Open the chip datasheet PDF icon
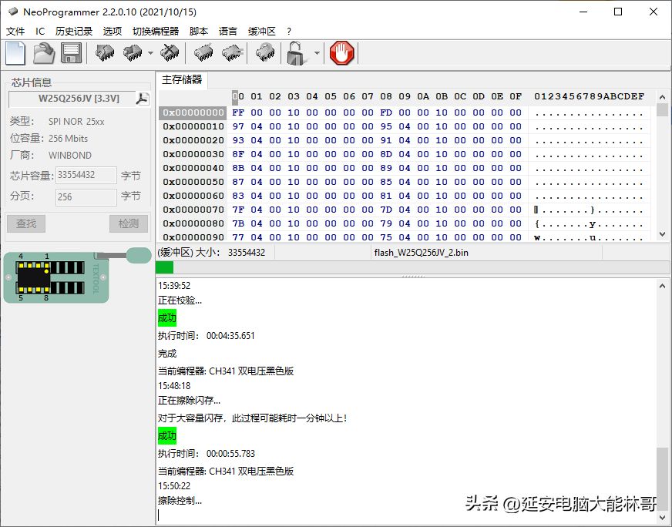Screen dimensions: 672x527 pyautogui.click(x=143, y=99)
